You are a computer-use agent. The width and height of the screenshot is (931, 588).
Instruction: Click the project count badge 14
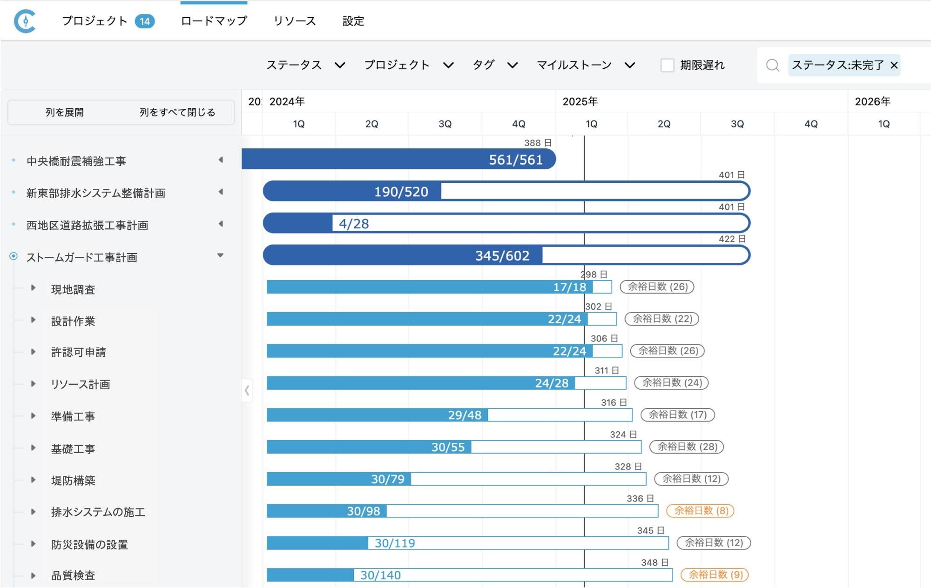click(144, 21)
